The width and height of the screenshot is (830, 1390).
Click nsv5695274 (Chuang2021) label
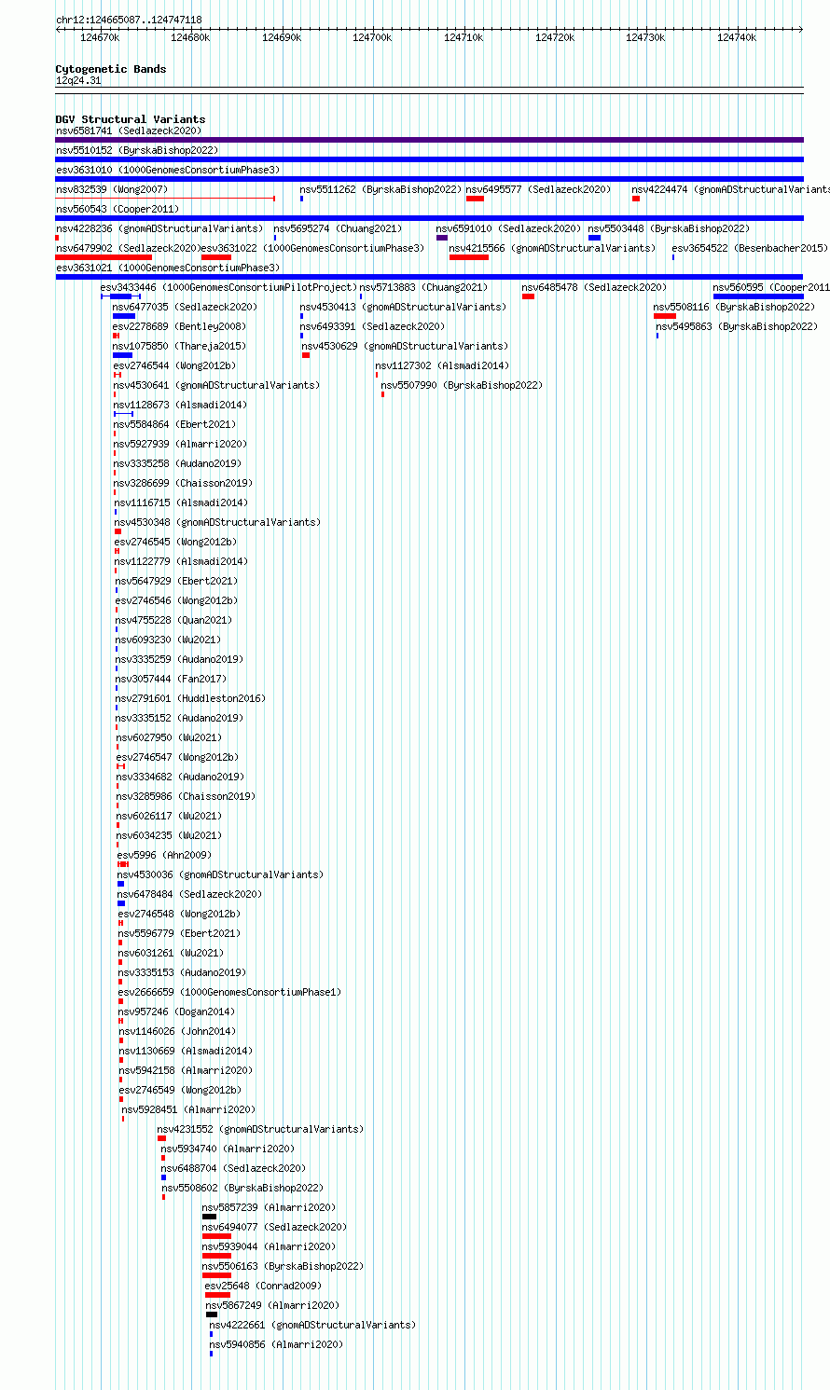(338, 228)
